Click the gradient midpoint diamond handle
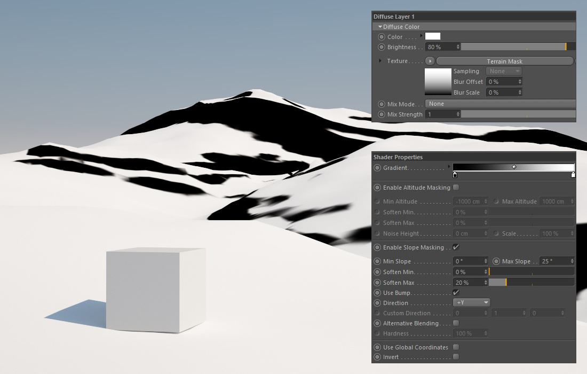This screenshot has width=587, height=374. (514, 167)
